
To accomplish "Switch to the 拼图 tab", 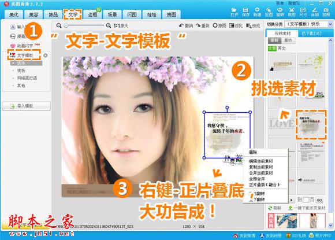I will [172, 14].
